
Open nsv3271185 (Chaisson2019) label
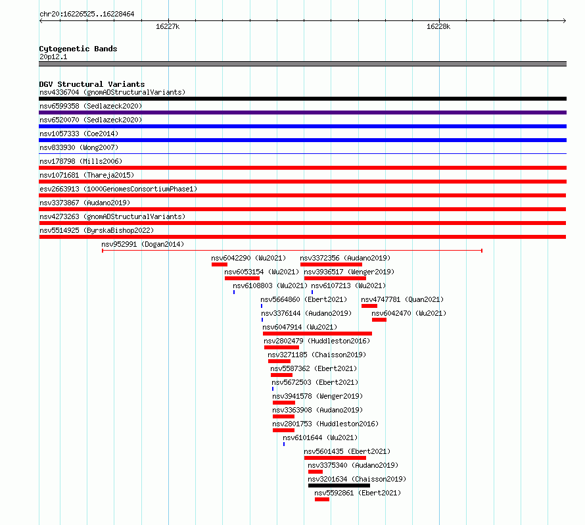pos(317,355)
